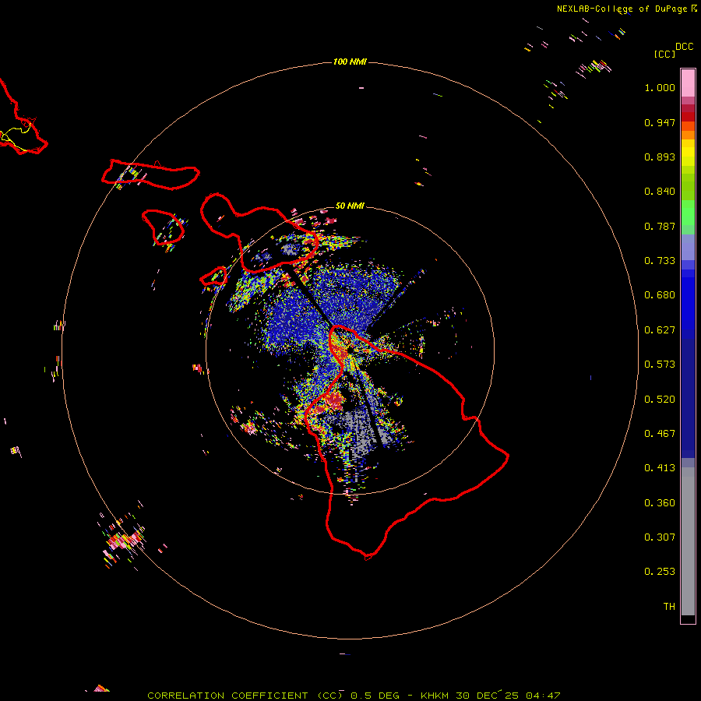The image size is (701, 701).
Task: Click the 30 DEC 25 date text
Action: [487, 696]
